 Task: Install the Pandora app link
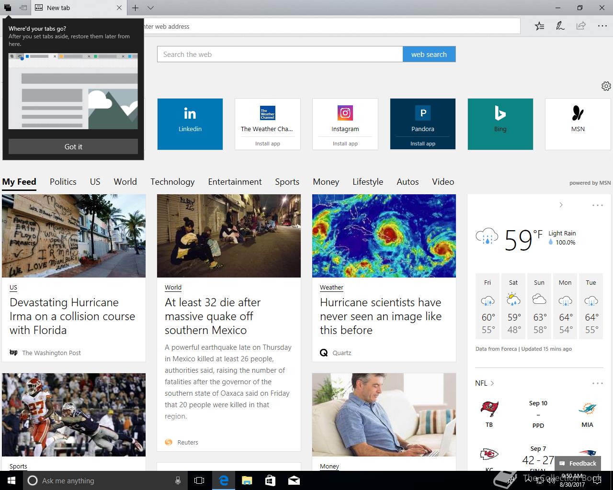pos(423,144)
